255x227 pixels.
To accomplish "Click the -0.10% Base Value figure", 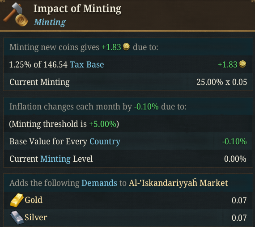I will pyautogui.click(x=234, y=141).
